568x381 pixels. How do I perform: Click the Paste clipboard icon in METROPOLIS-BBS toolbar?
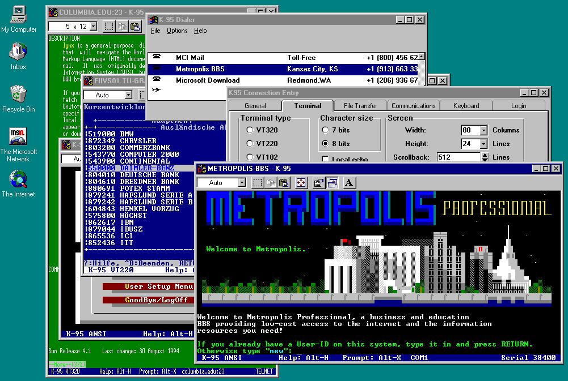click(284, 183)
